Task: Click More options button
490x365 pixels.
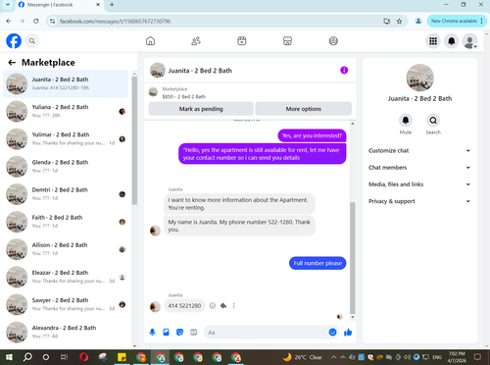Action: tap(304, 109)
